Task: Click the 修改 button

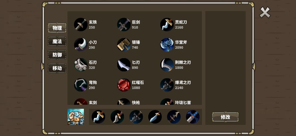Action: point(225,117)
